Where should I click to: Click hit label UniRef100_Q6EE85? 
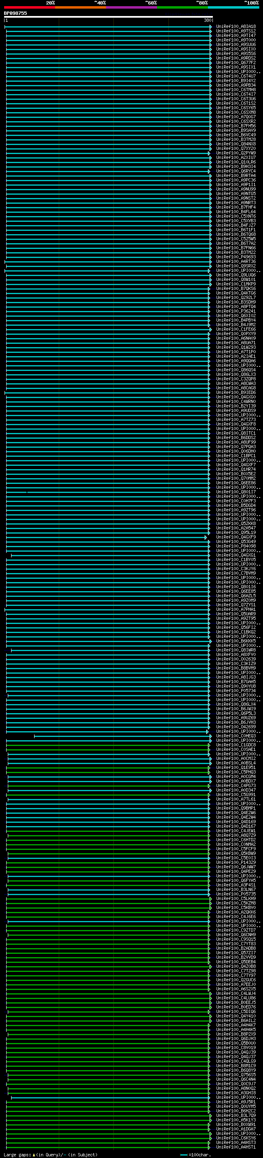click(235, 591)
